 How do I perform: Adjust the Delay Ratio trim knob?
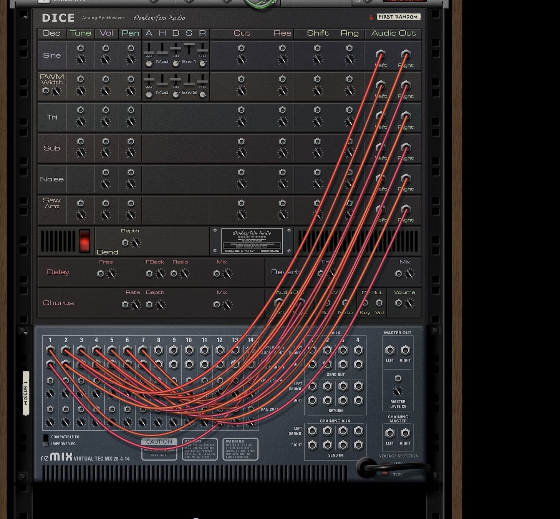tap(185, 274)
